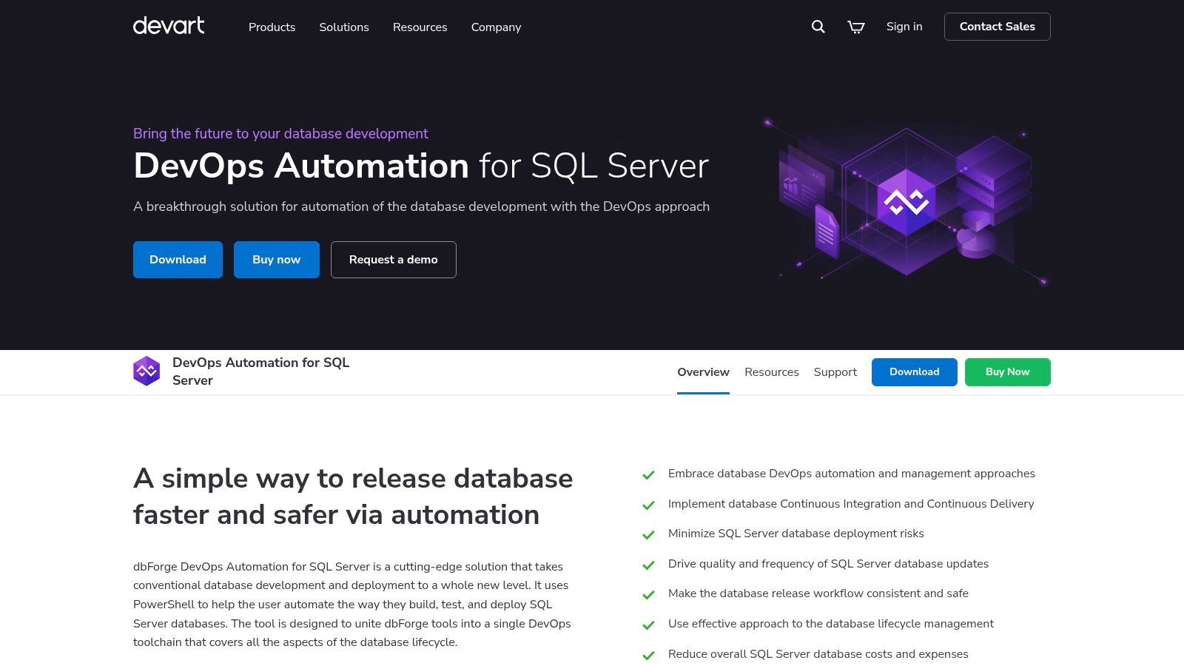This screenshot has height=666, width=1184.
Task: Open the Products menu
Action: [x=272, y=27]
